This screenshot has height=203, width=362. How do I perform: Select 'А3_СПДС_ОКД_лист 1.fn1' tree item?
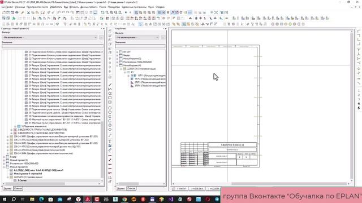[38, 170]
